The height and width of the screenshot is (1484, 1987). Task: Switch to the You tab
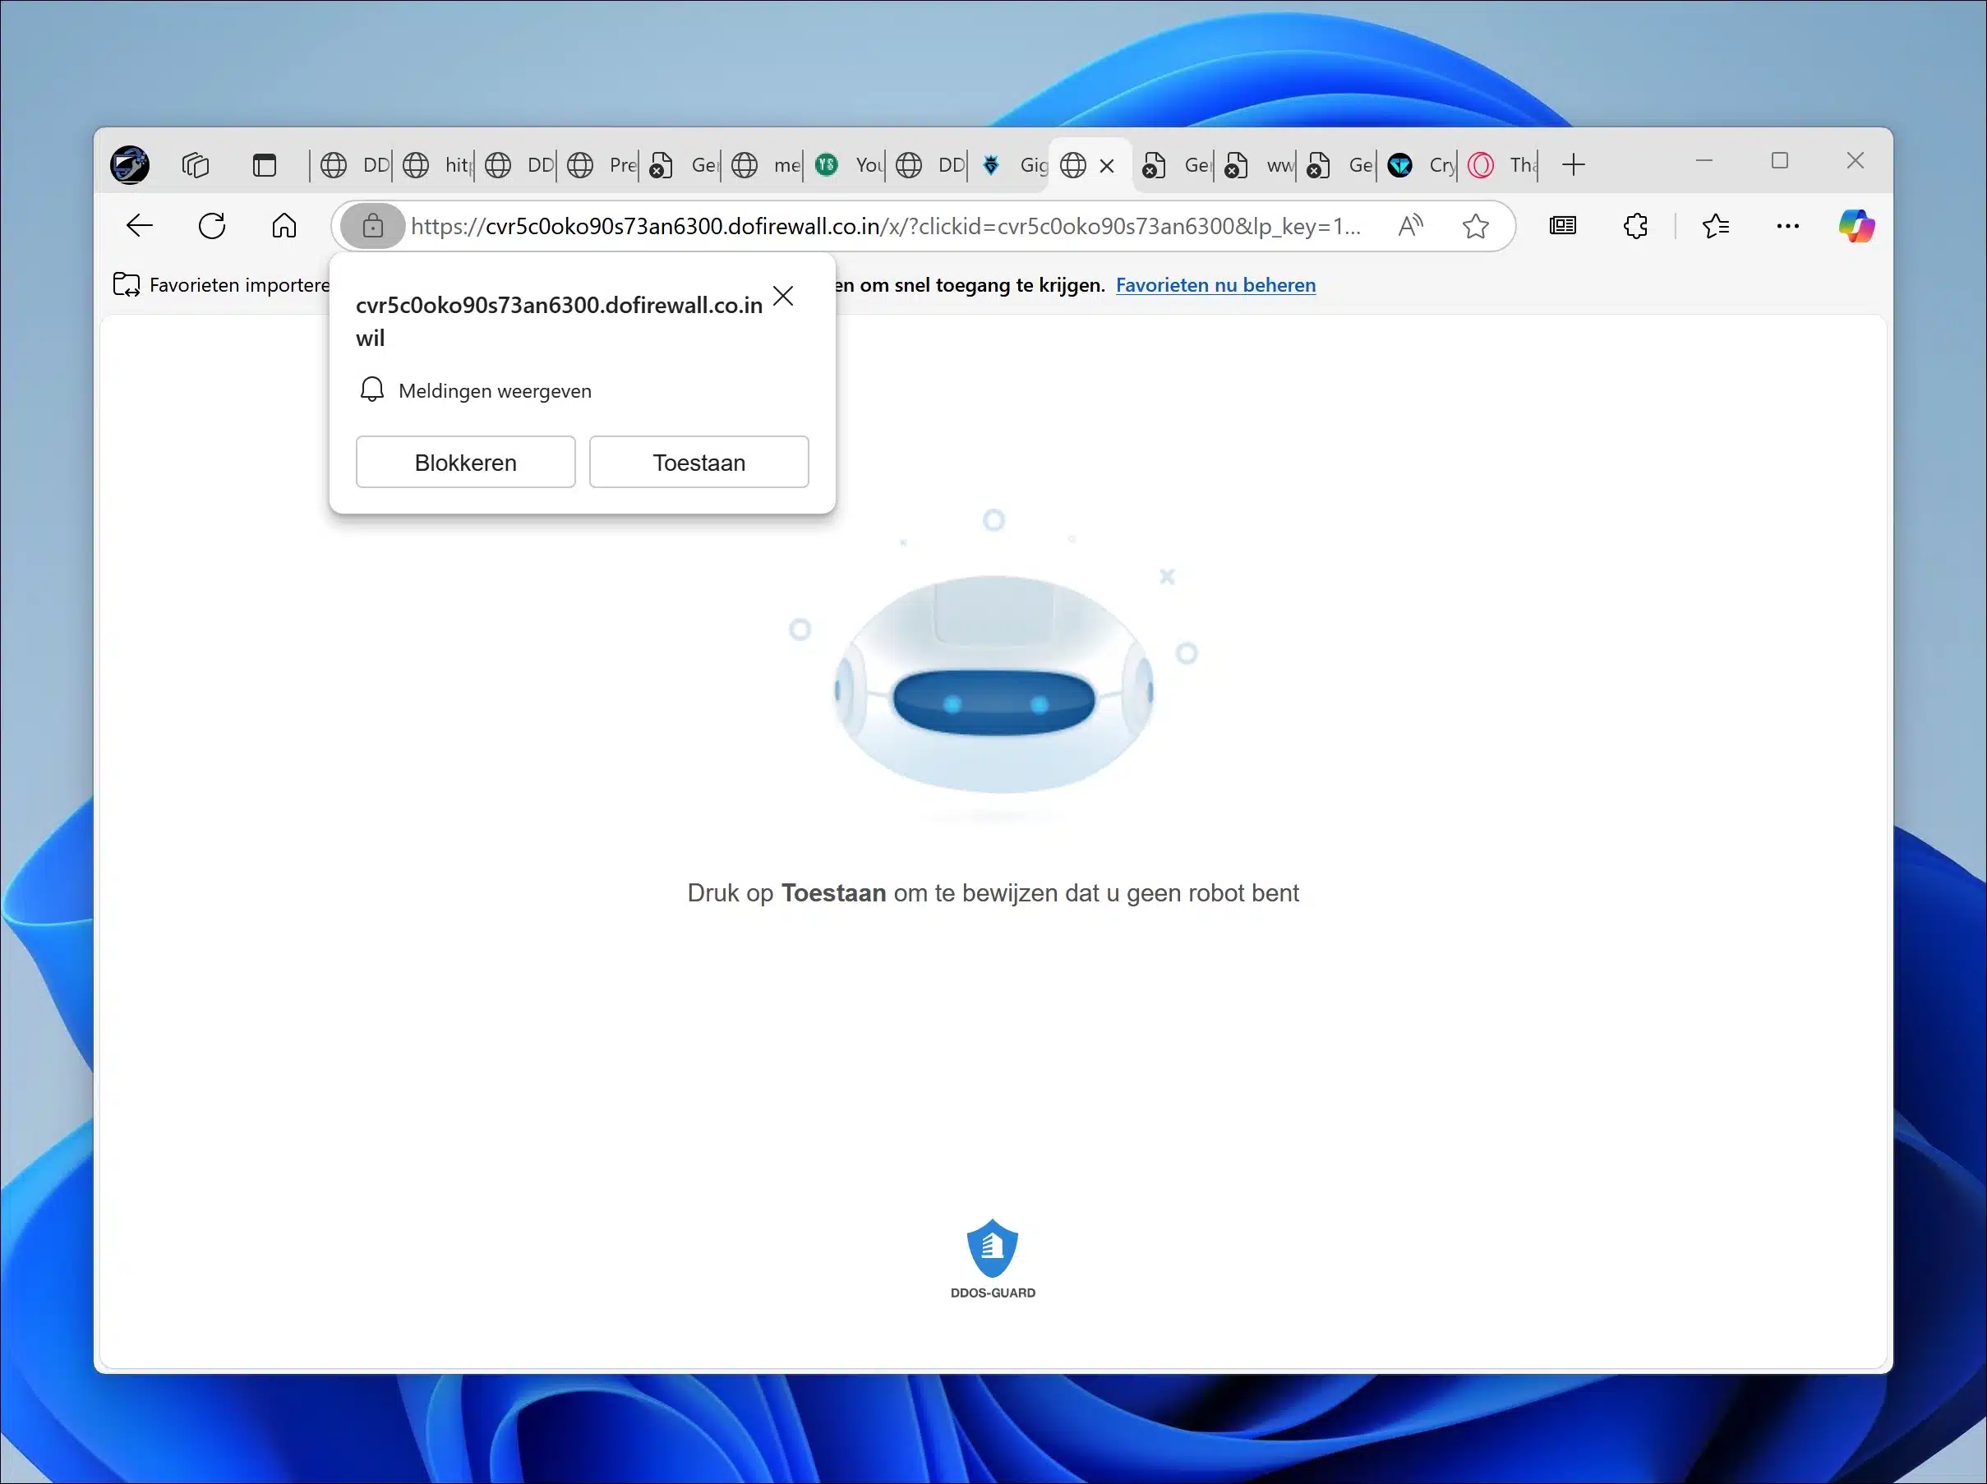[848, 165]
